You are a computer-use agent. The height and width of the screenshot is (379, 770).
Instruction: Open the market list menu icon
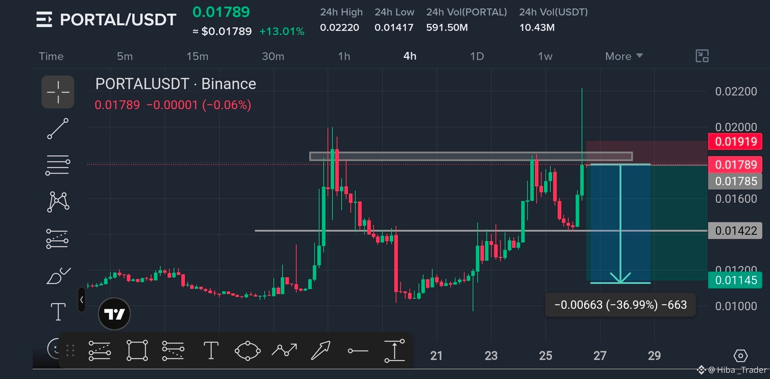[44, 19]
